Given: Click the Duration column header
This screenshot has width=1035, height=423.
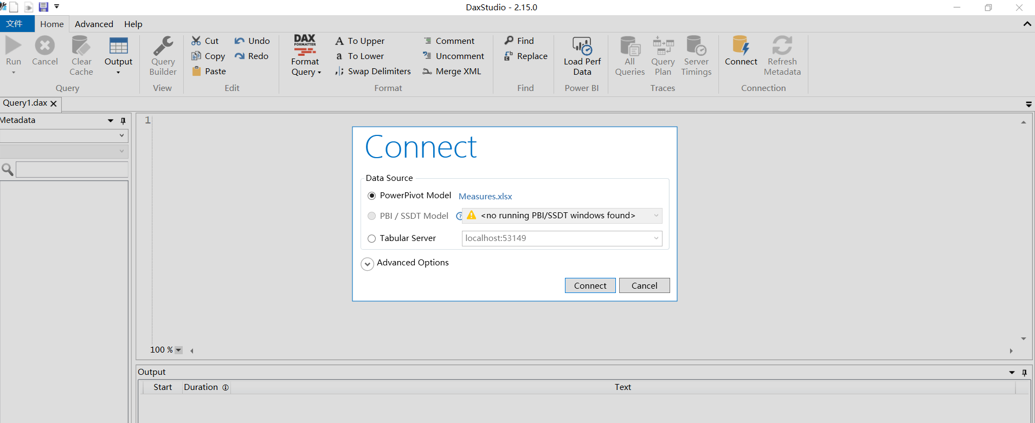Looking at the screenshot, I should coord(205,387).
